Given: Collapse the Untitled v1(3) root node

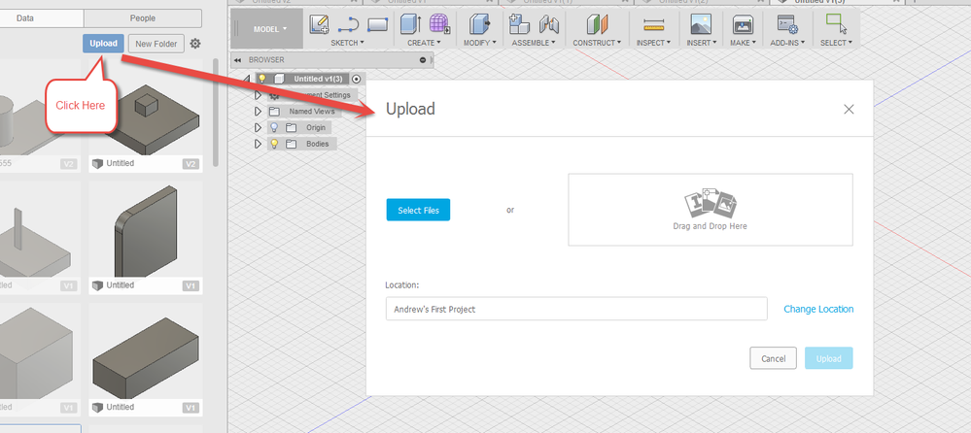Looking at the screenshot, I should 247,80.
